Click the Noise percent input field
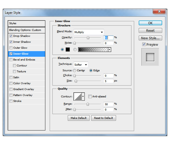This screenshot has height=145, width=170. tap(108, 43)
